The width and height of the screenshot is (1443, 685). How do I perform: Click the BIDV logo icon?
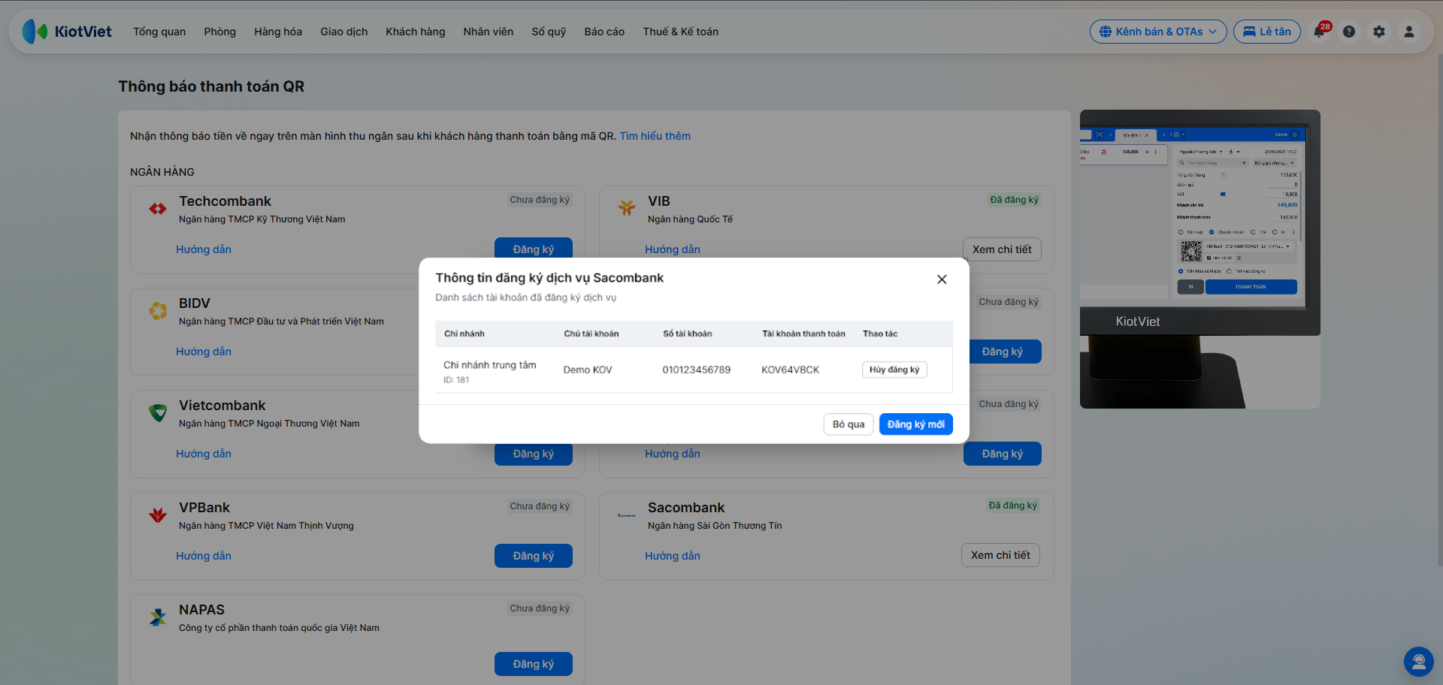point(158,310)
